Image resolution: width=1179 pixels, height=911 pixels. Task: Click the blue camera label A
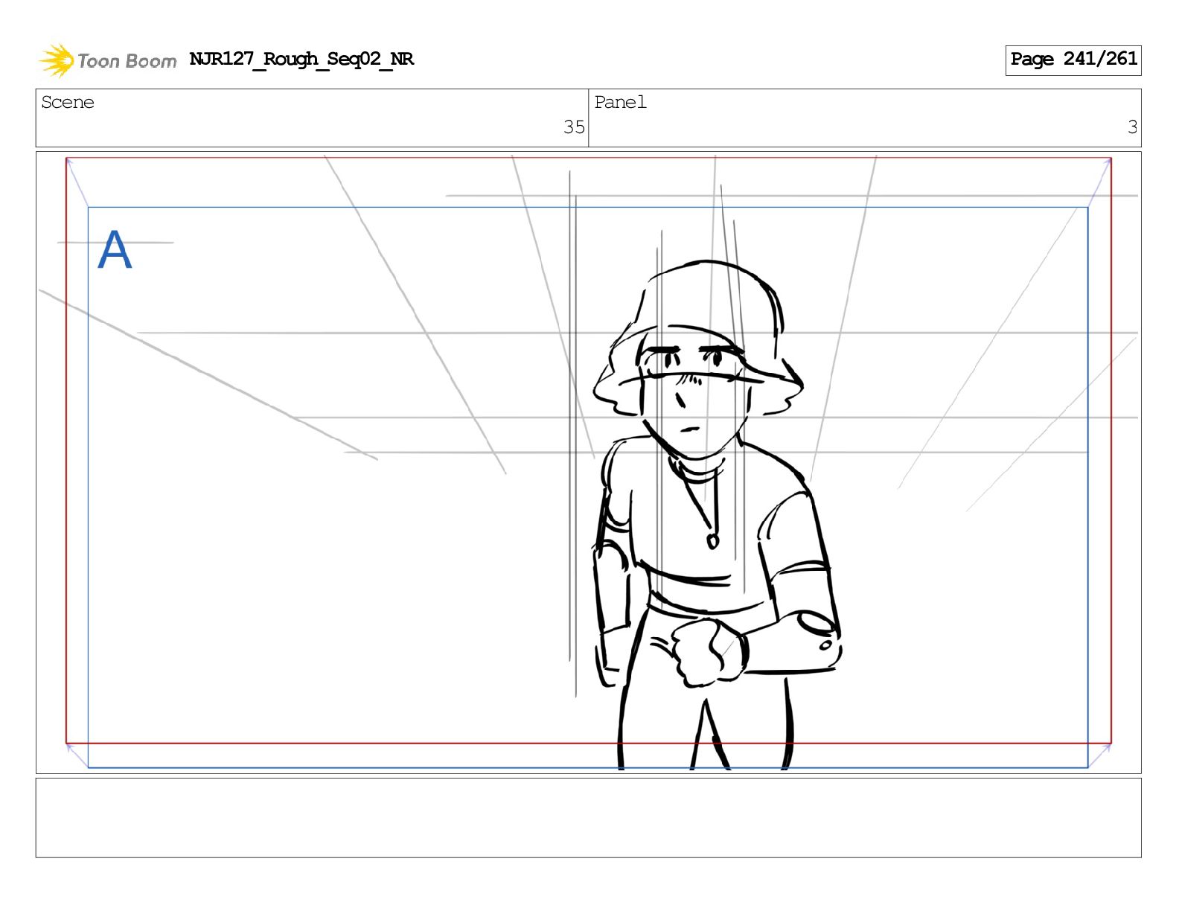pyautogui.click(x=115, y=249)
